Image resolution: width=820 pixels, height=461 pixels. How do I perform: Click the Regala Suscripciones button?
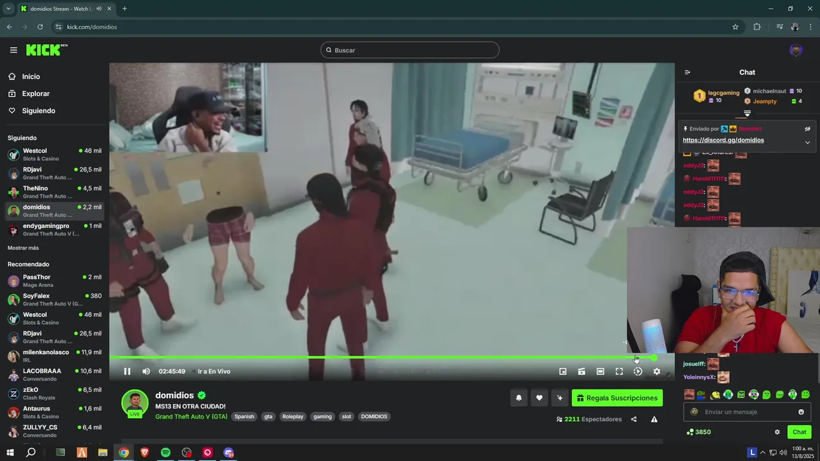[617, 398]
